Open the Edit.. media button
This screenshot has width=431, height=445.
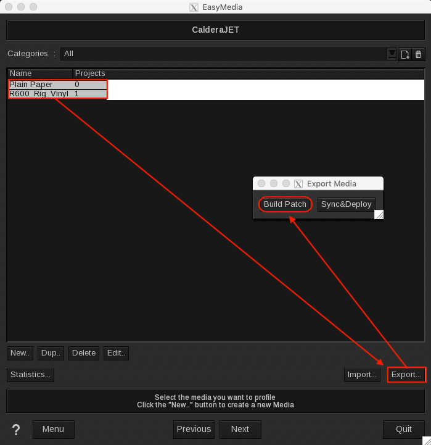[116, 353]
